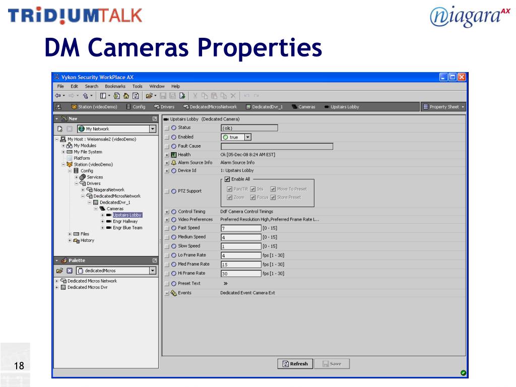This screenshot has height=387, width=516.
Task: Click the My Modules icon in tree
Action: pyautogui.click(x=70, y=146)
